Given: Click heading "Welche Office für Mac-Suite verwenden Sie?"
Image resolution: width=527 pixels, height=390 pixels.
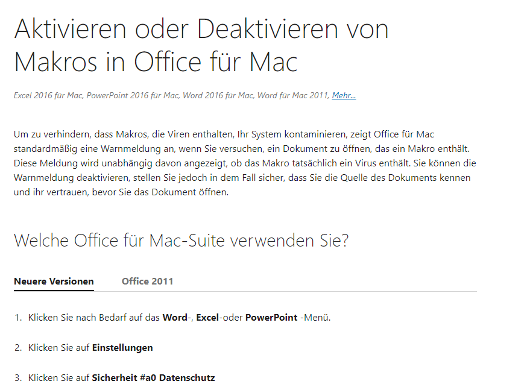Looking at the screenshot, I should coord(181,241).
